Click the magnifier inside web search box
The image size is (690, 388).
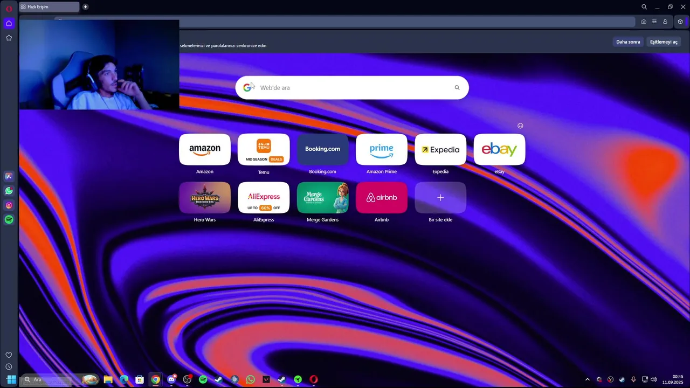pyautogui.click(x=457, y=88)
